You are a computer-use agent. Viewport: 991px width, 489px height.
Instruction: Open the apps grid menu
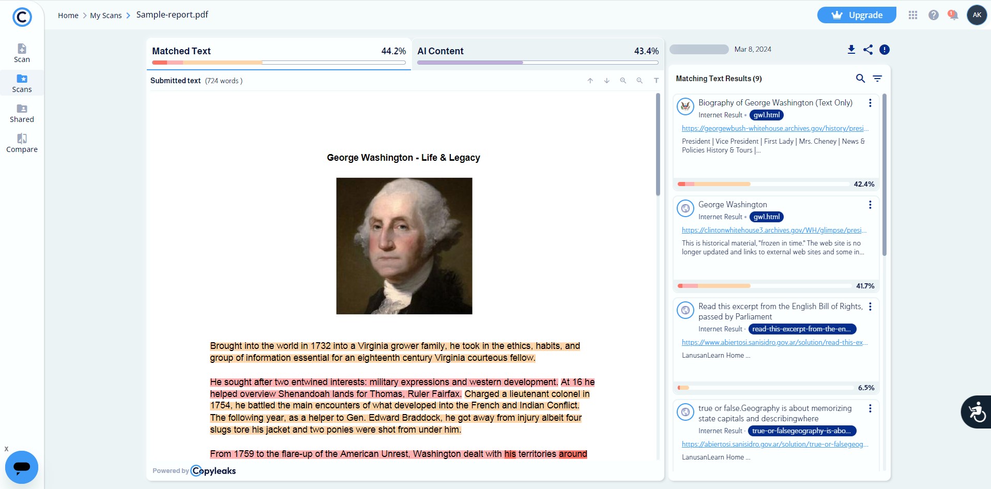[913, 15]
